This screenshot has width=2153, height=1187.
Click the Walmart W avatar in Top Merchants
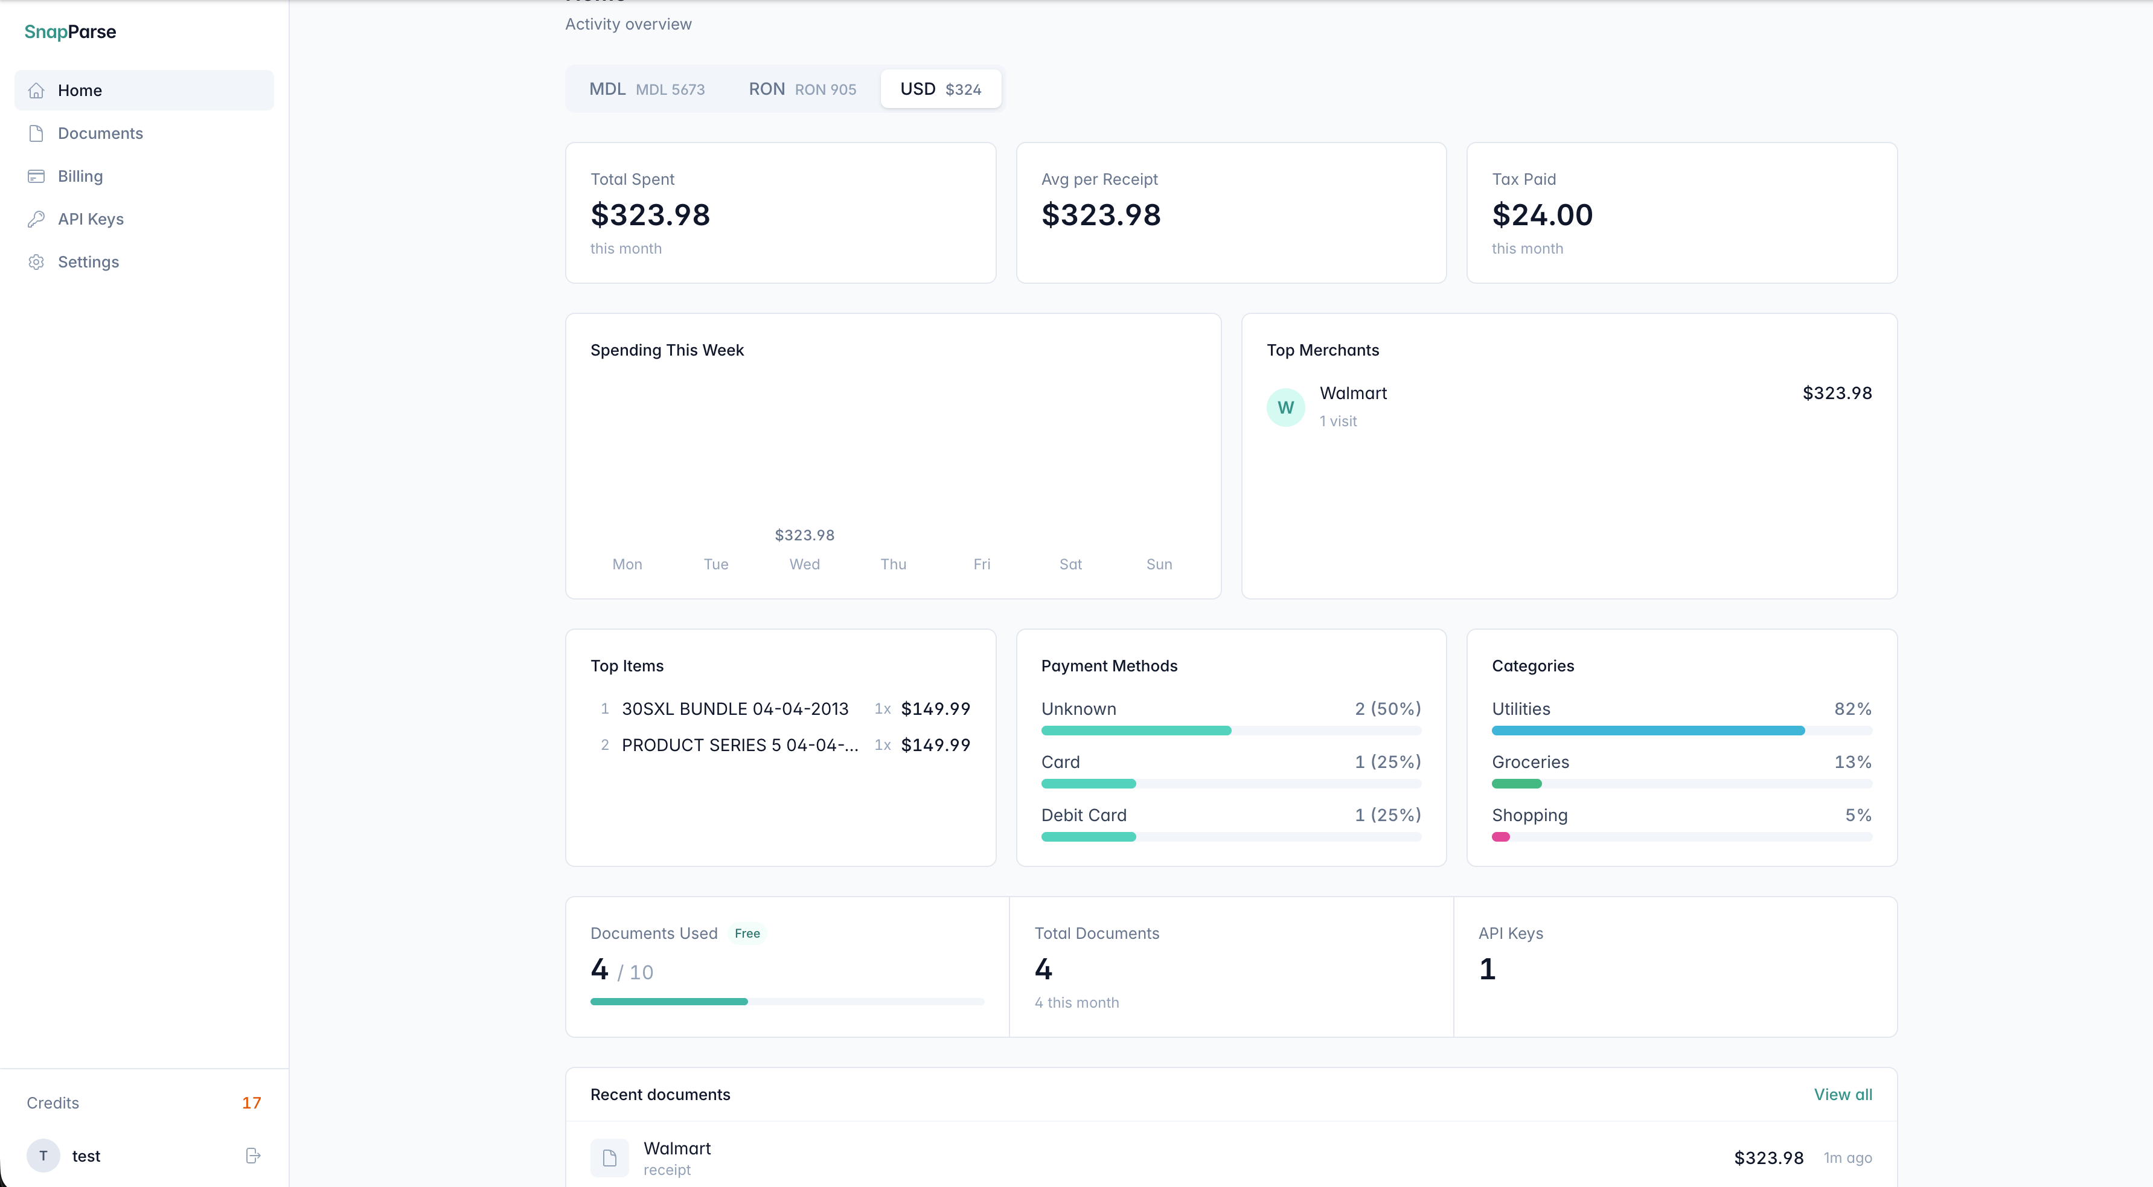pyautogui.click(x=1285, y=407)
